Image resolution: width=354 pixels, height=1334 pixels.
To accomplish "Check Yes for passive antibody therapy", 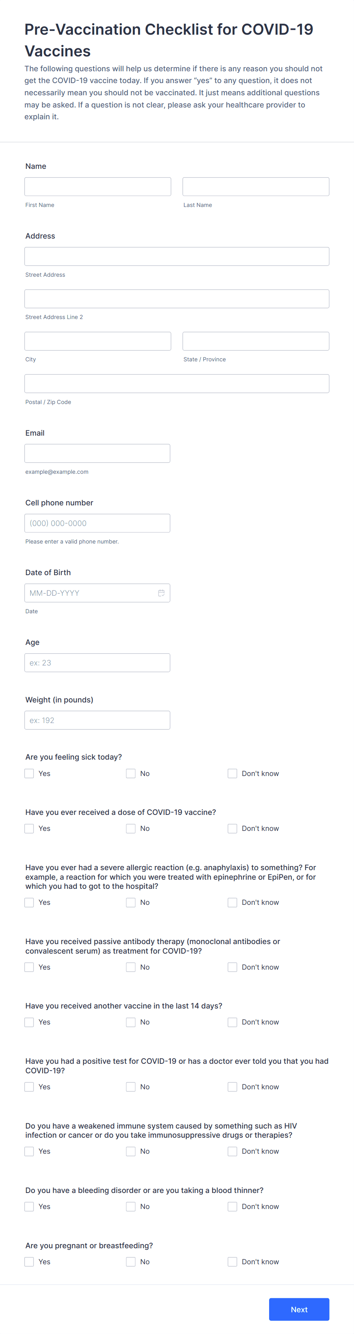I will tap(29, 967).
